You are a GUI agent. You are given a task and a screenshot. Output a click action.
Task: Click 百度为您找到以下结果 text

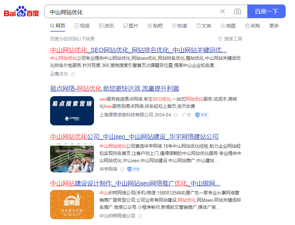coord(72,39)
